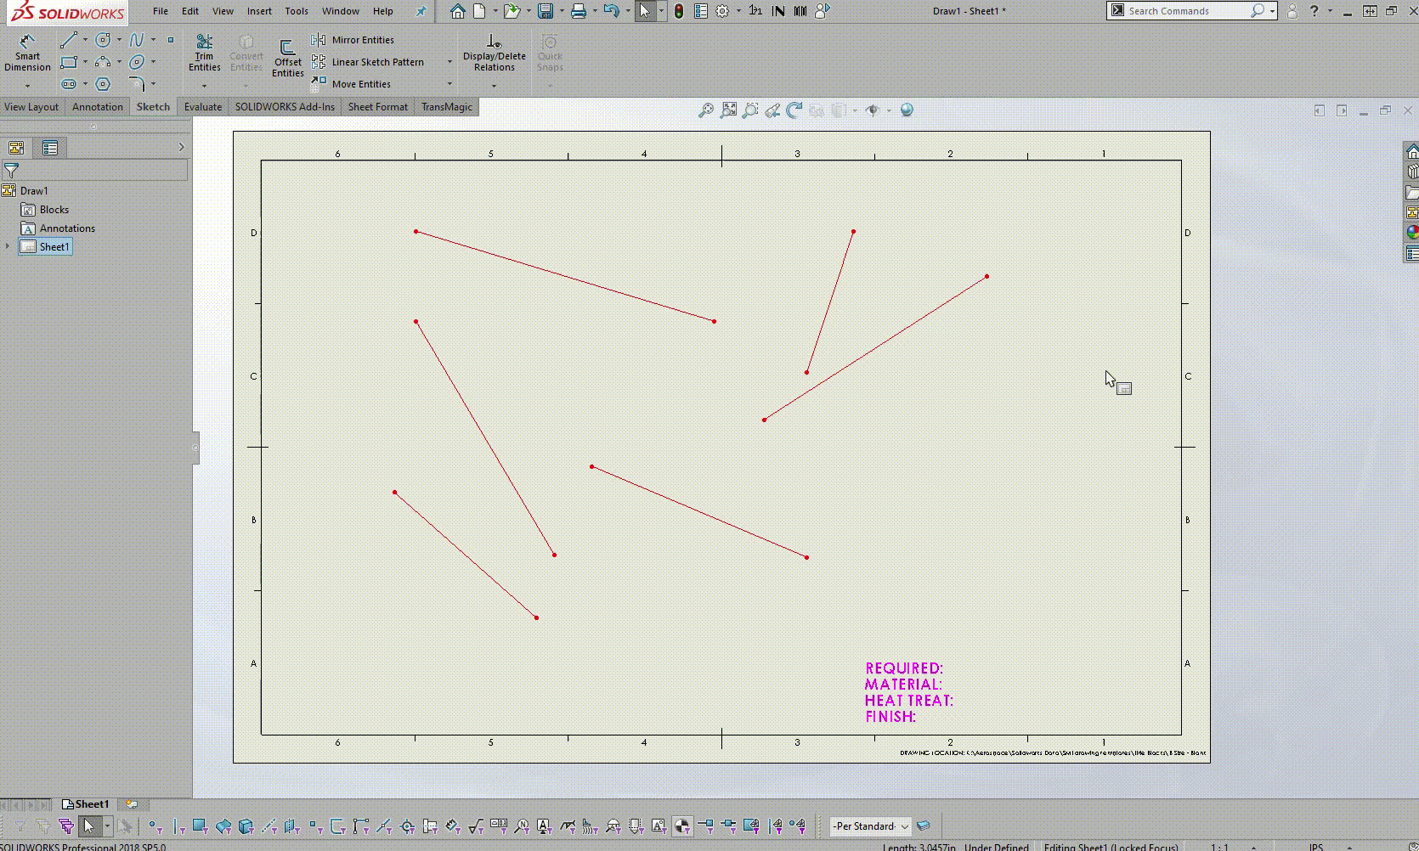Open the File menu
The image size is (1419, 851).
click(160, 11)
